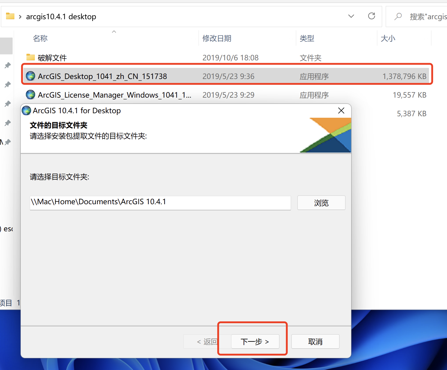The image size is (447, 370).
Task: Select the ArcGIS_Desktop_1041_zh_CN_151738 file icon
Action: tap(30, 76)
